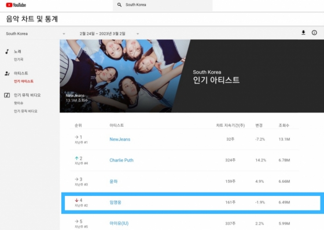Download the chart data using download icon
The image size is (324, 230).
[x=303, y=32]
